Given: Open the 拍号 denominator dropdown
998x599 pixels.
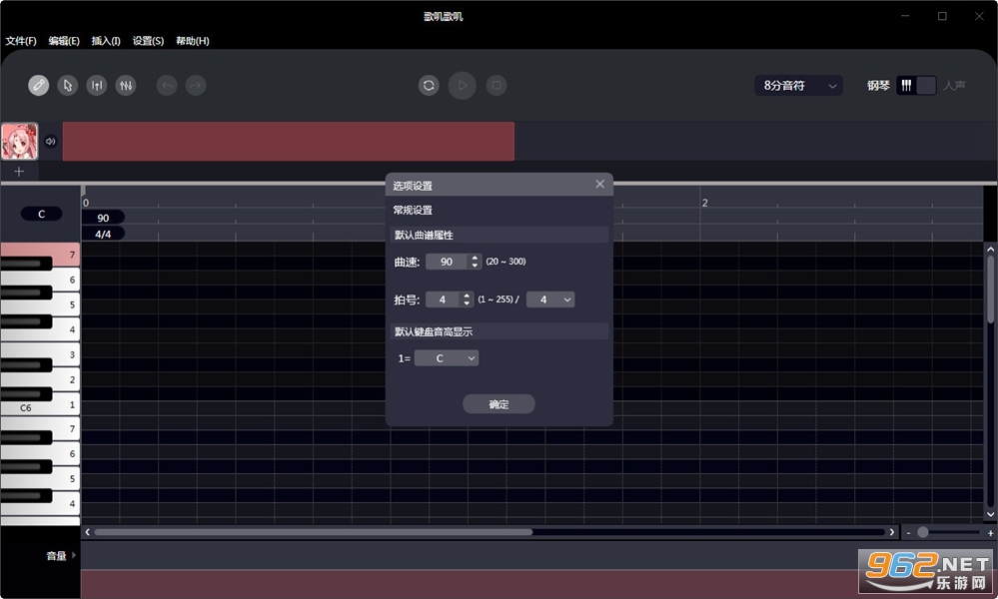Looking at the screenshot, I should [x=550, y=299].
